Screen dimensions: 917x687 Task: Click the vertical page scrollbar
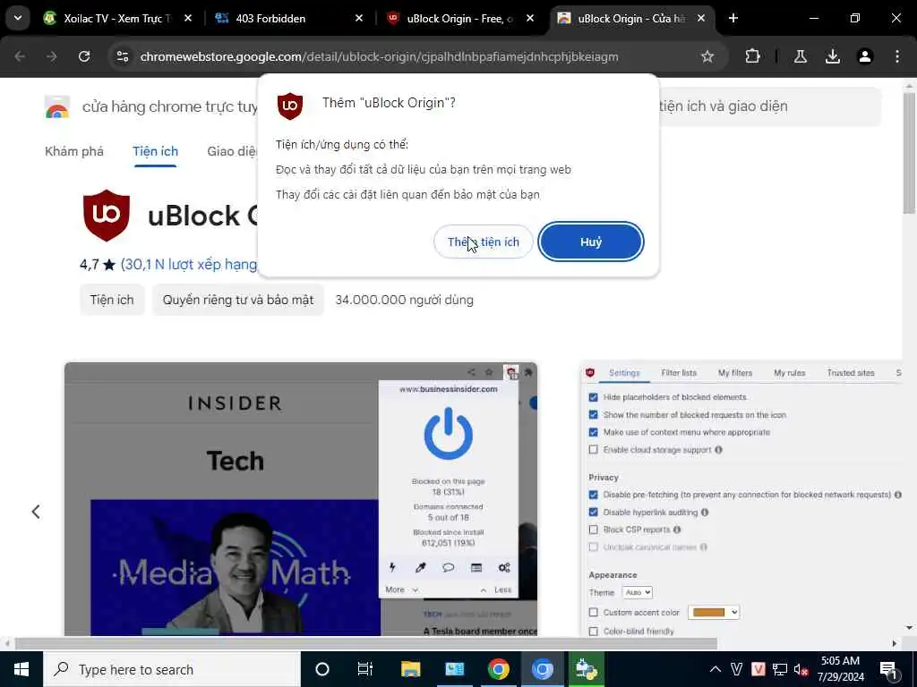pyautogui.click(x=909, y=153)
